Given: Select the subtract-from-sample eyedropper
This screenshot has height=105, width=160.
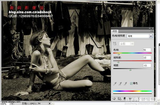Looking at the screenshot, I should click(x=125, y=84).
